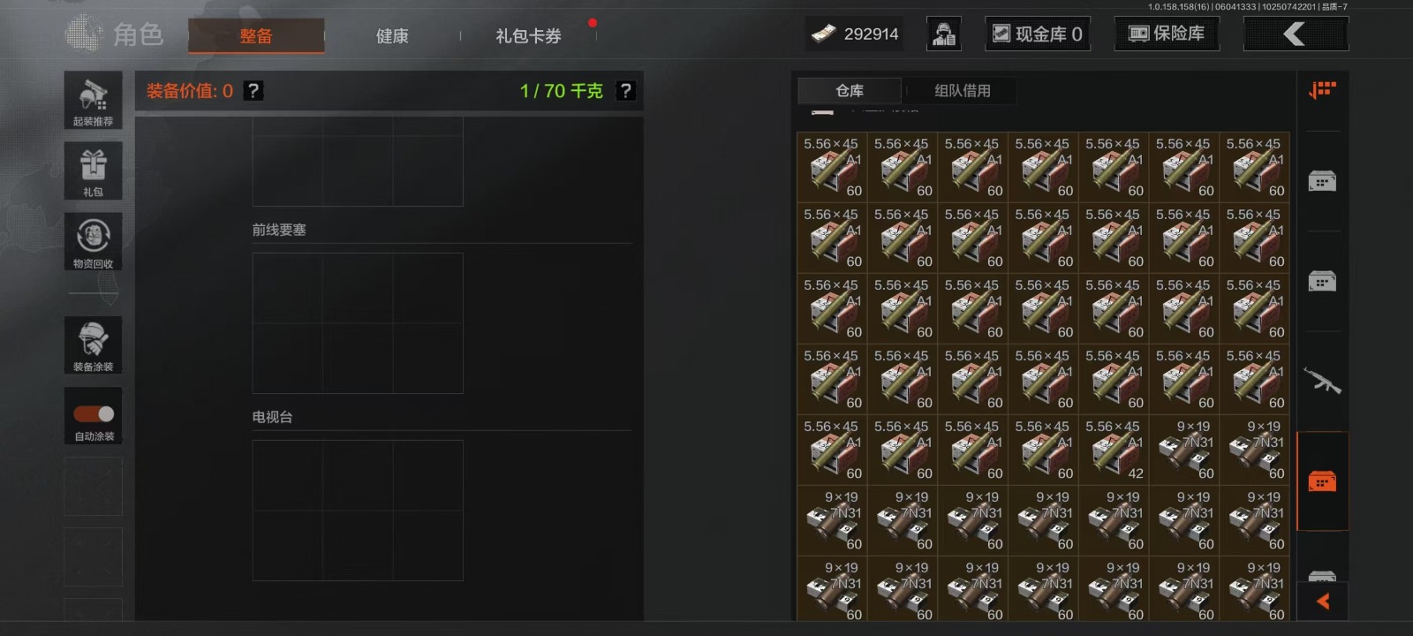This screenshot has width=1413, height=636.
Task: Open the 装备涂装 equipment skin icon
Action: pyautogui.click(x=93, y=345)
